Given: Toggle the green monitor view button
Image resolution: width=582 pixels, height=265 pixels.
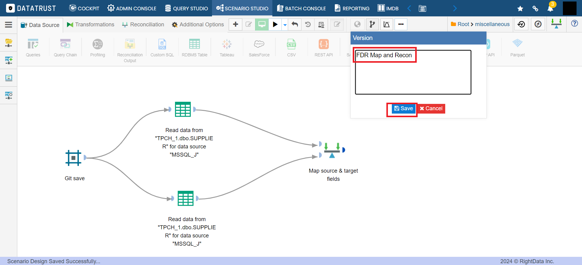Looking at the screenshot, I should point(262,24).
